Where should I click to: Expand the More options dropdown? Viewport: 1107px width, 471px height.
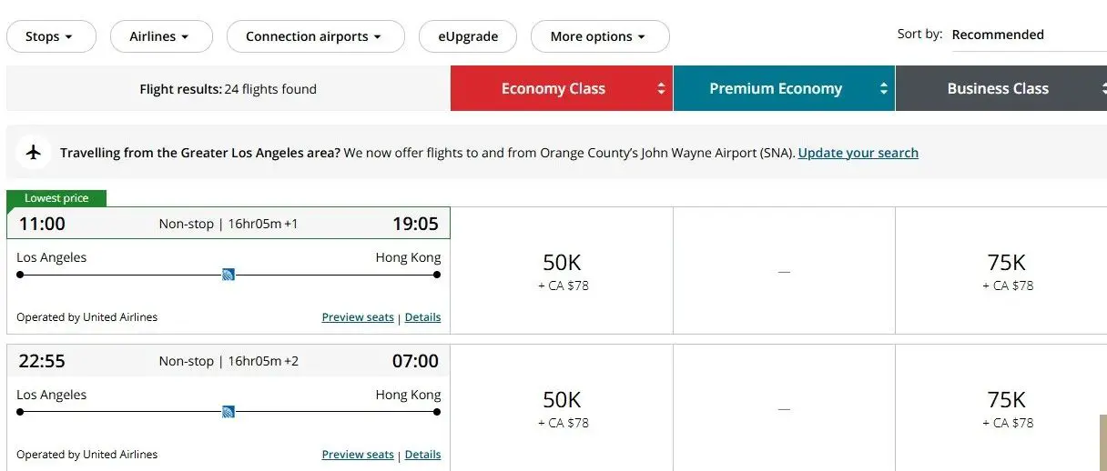(x=599, y=36)
